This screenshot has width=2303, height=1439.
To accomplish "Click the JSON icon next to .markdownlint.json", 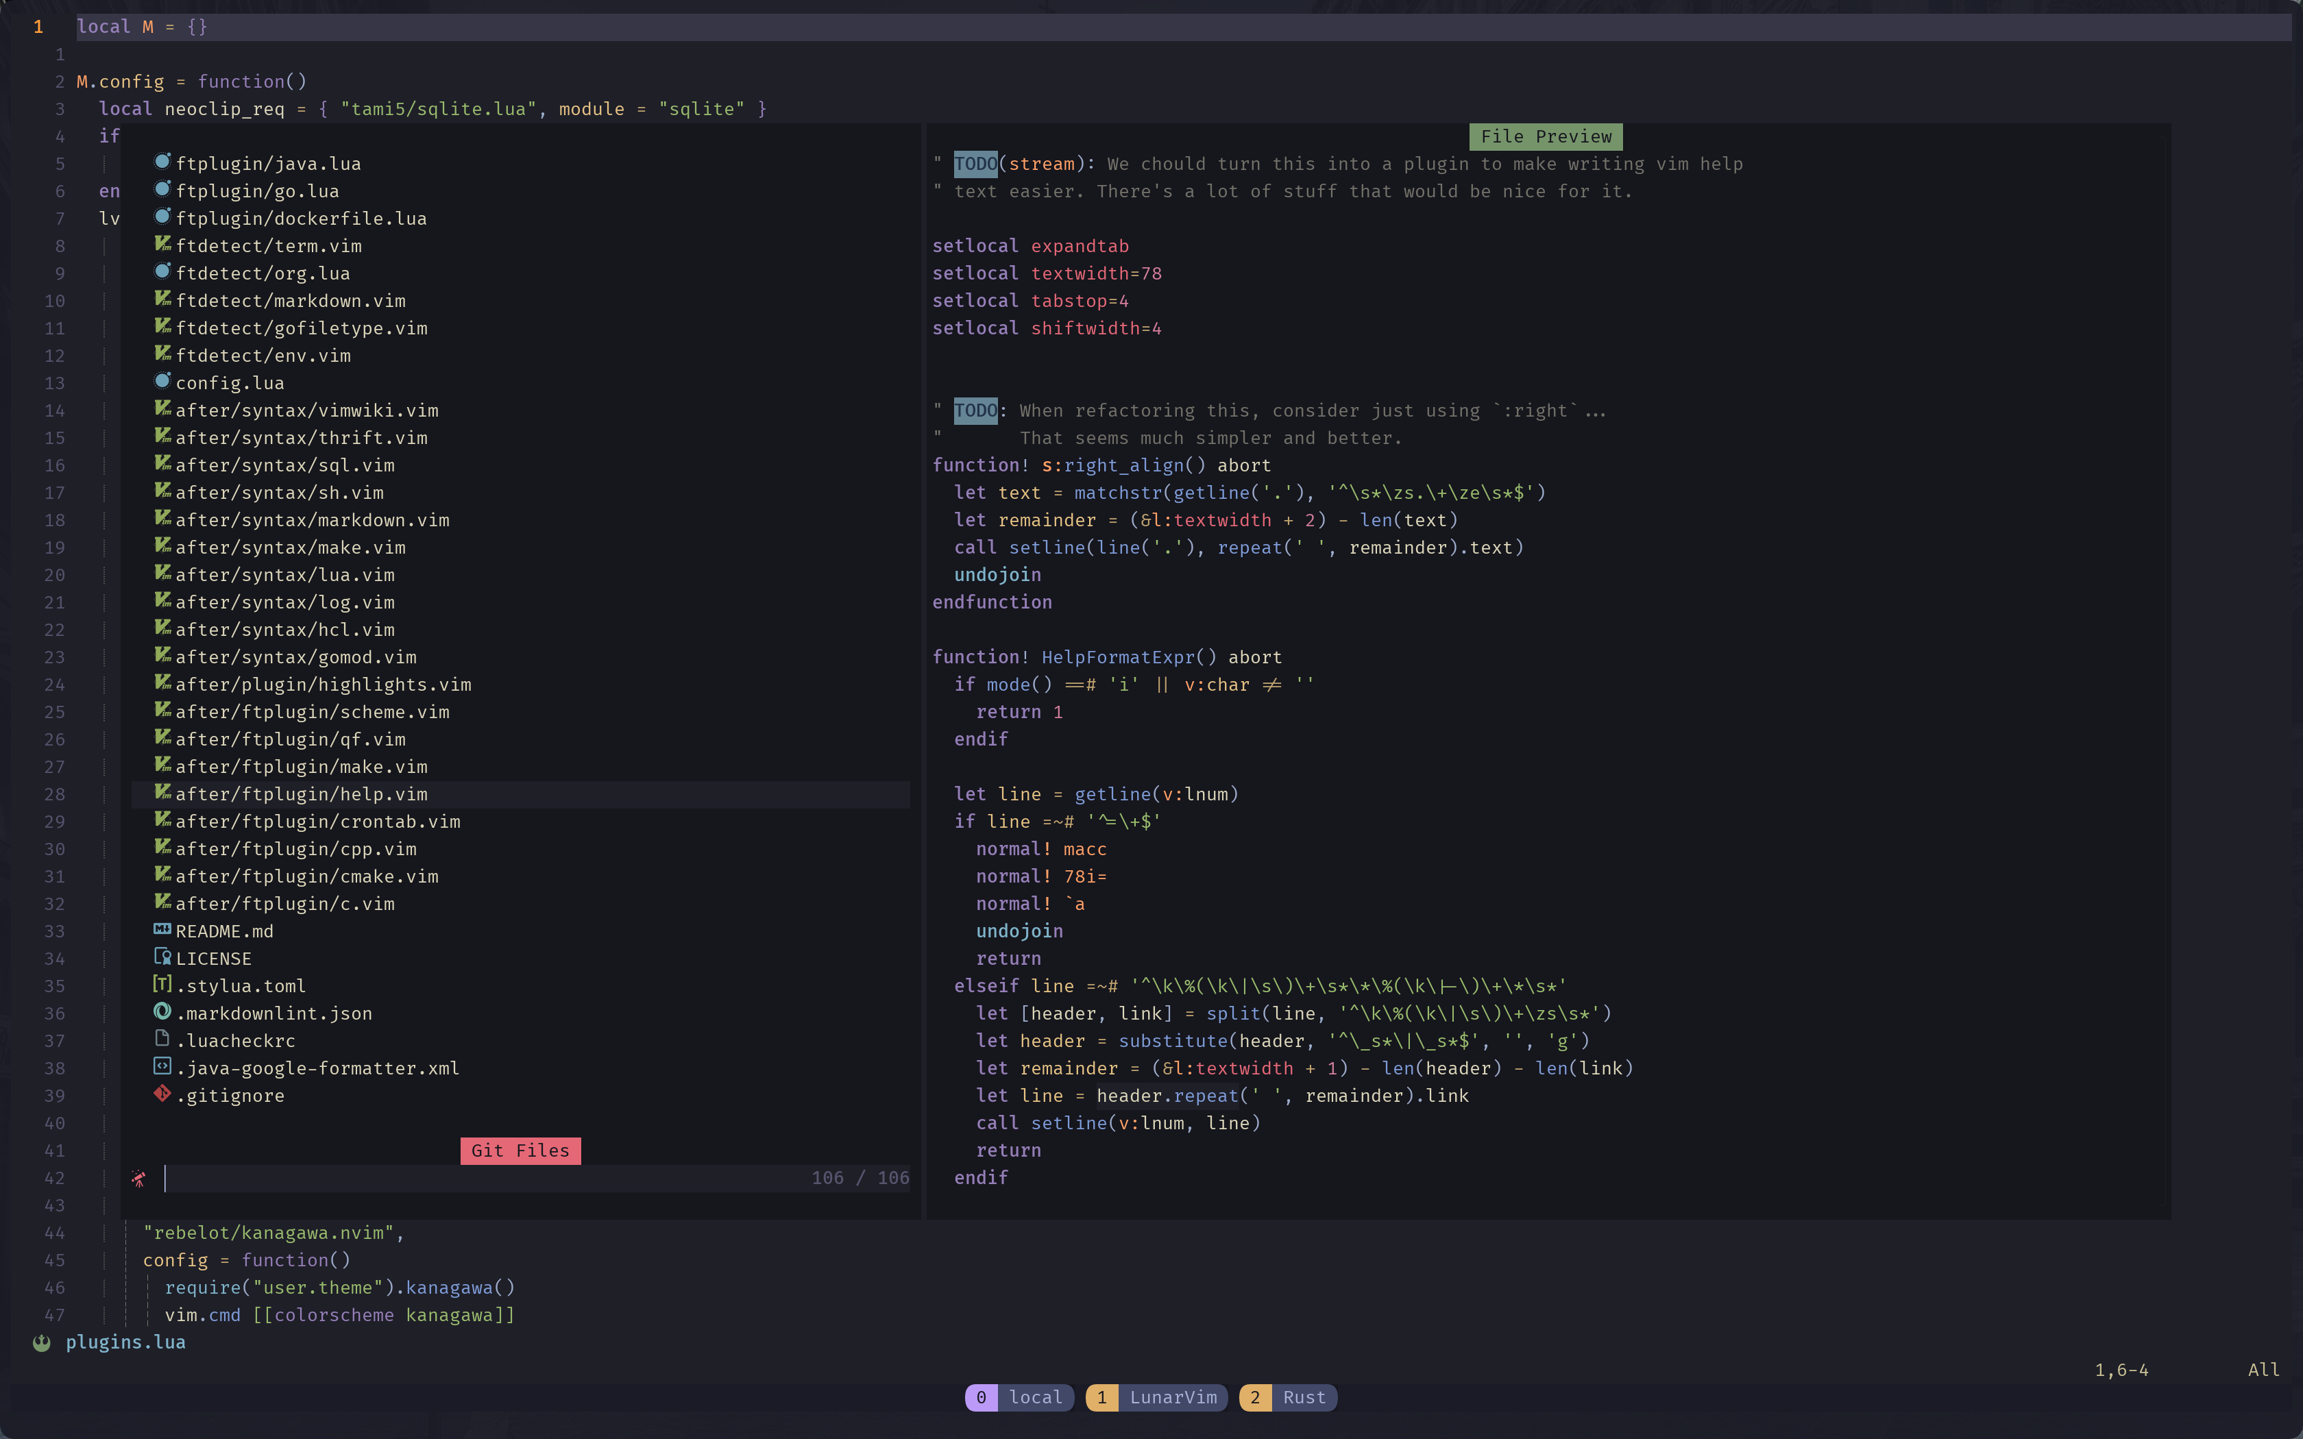I will click(162, 1011).
